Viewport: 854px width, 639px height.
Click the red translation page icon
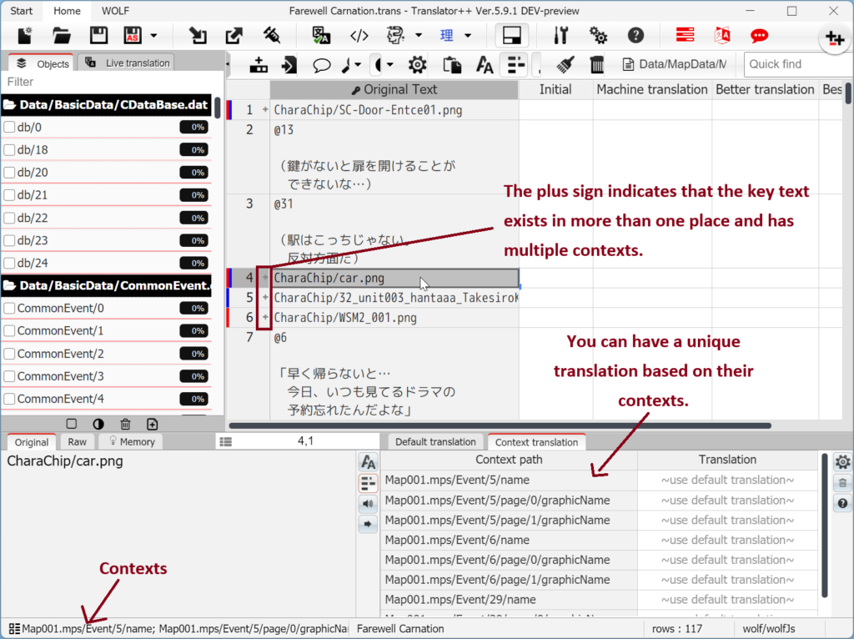[x=722, y=35]
